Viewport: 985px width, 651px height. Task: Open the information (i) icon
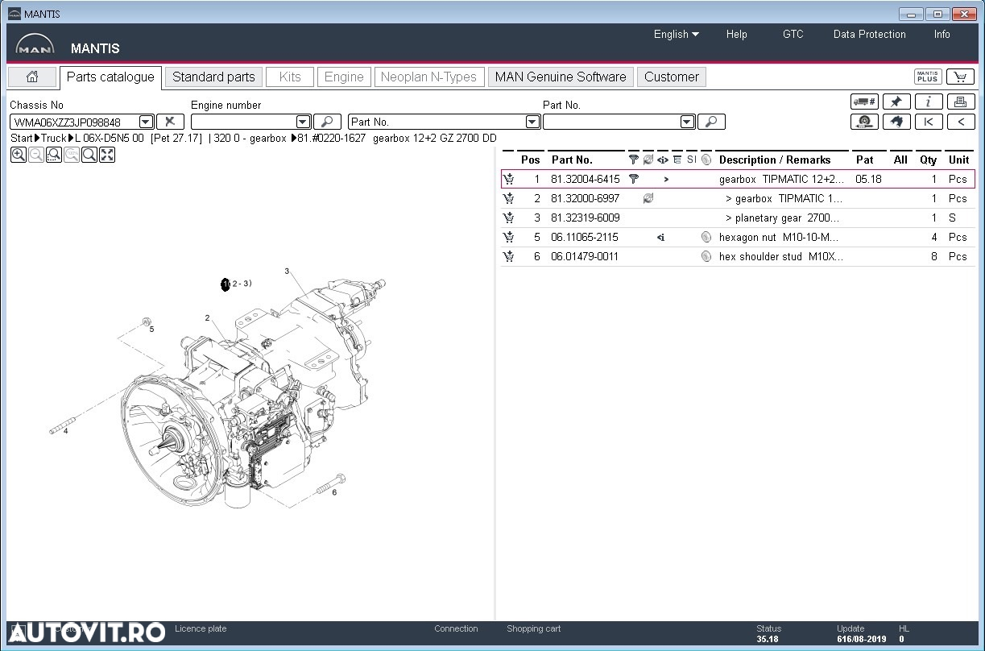929,102
